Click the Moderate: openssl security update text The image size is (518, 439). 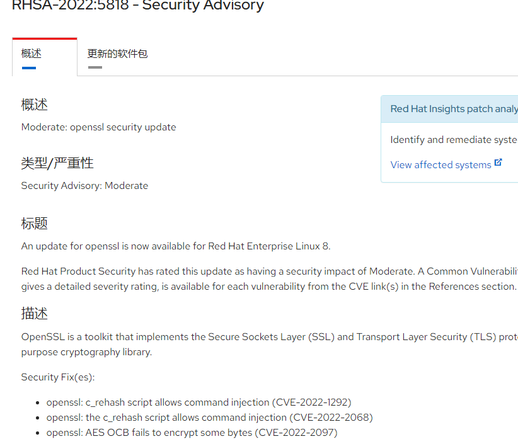point(98,127)
